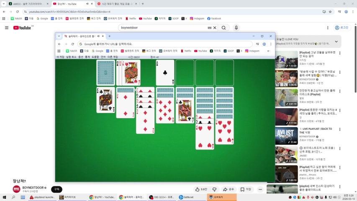Click the 저장 save button
The width and height of the screenshot is (357, 201).
[246, 189]
